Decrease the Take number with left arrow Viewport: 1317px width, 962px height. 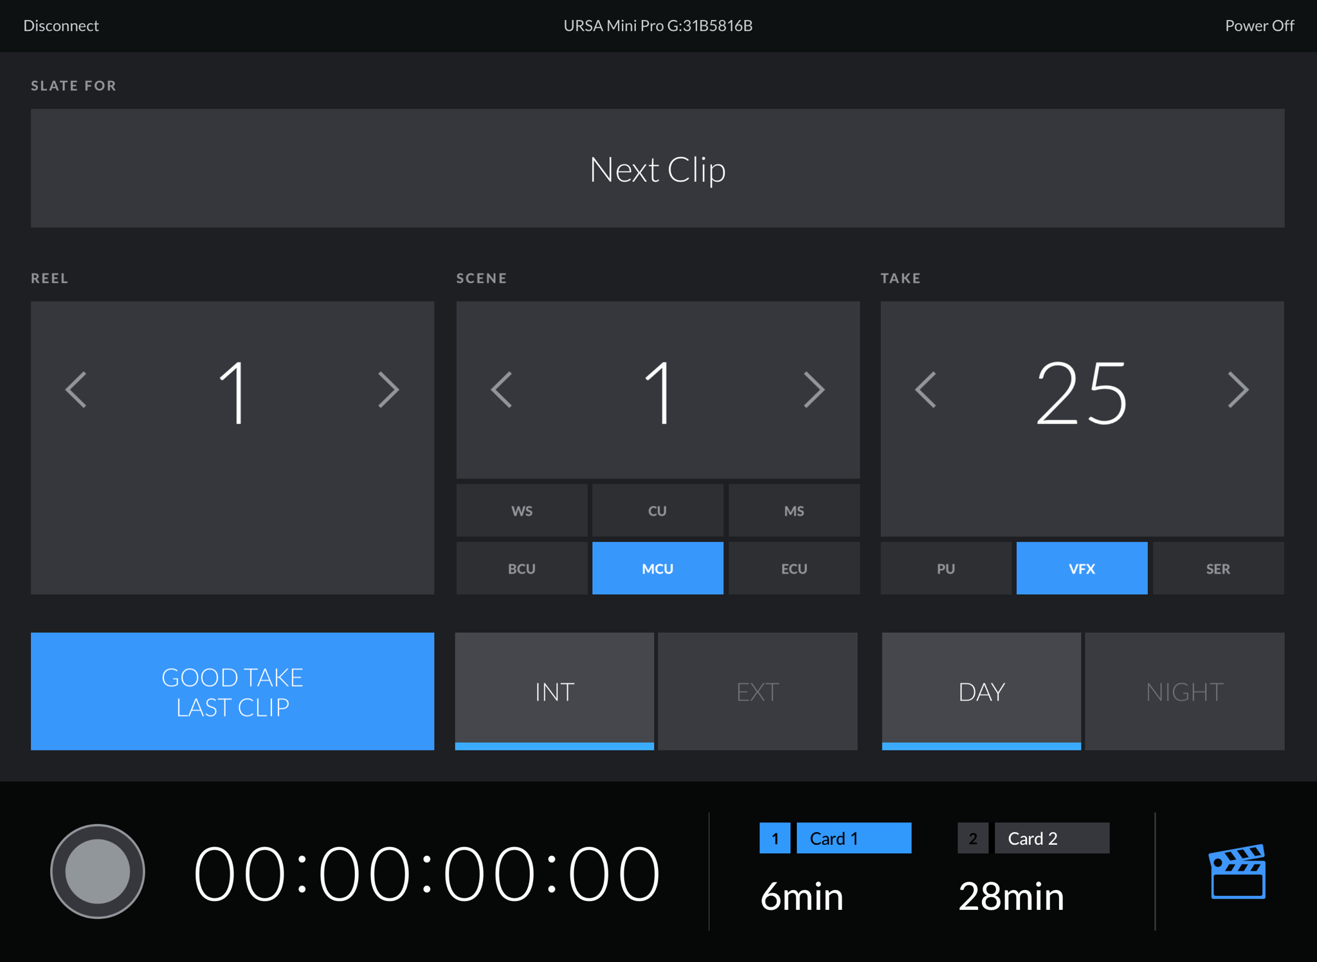click(926, 390)
